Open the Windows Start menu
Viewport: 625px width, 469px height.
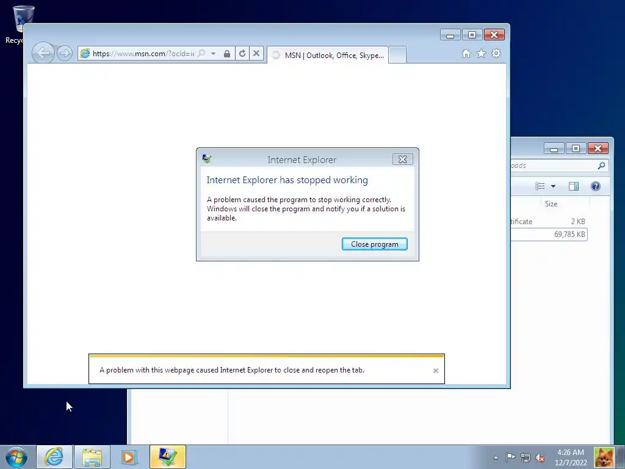(16, 457)
